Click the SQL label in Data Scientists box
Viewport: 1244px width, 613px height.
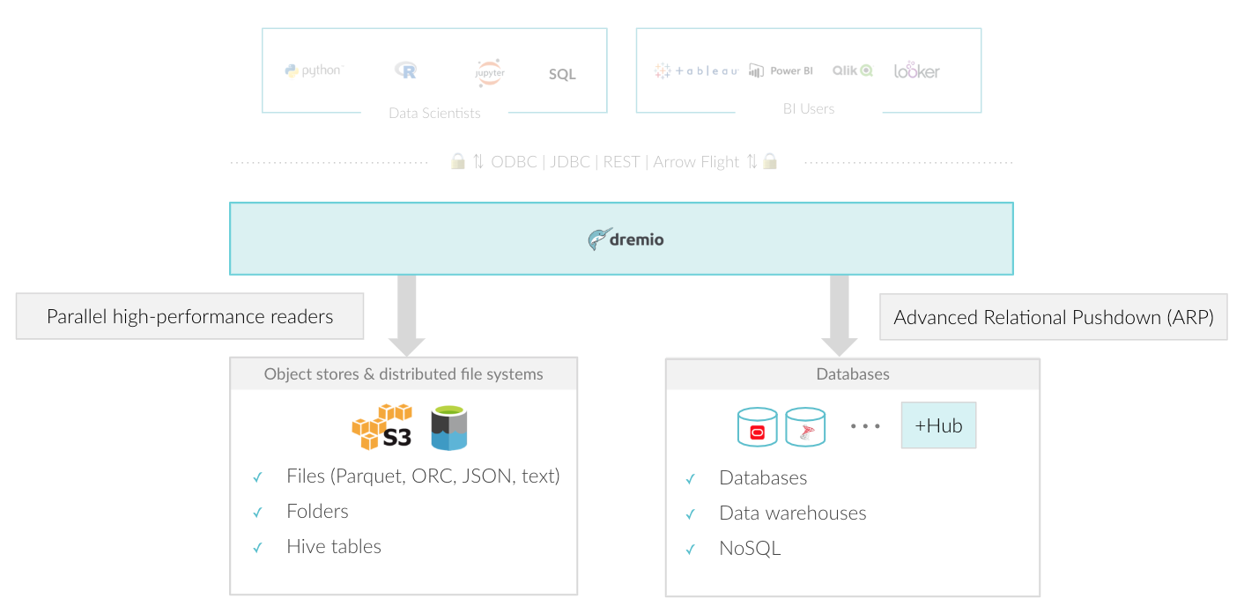coord(562,74)
